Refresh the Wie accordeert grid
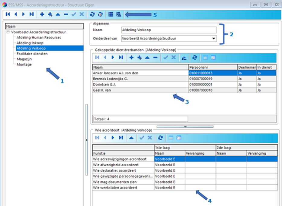282x206 pixels. click(x=160, y=138)
